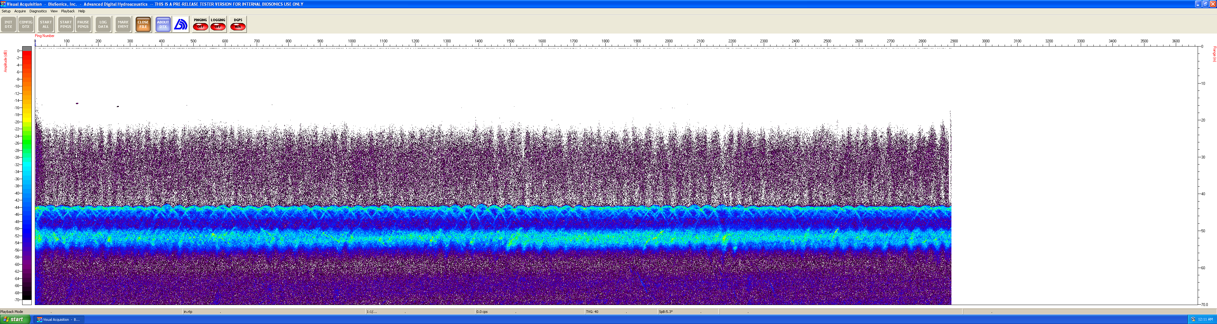The height and width of the screenshot is (324, 1217).
Task: Open the Acquire menu
Action: click(x=20, y=11)
